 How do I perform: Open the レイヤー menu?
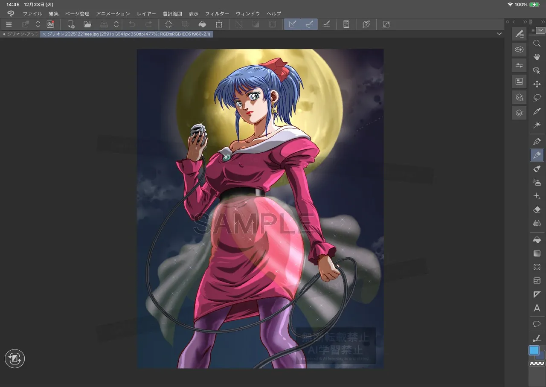[x=146, y=14]
